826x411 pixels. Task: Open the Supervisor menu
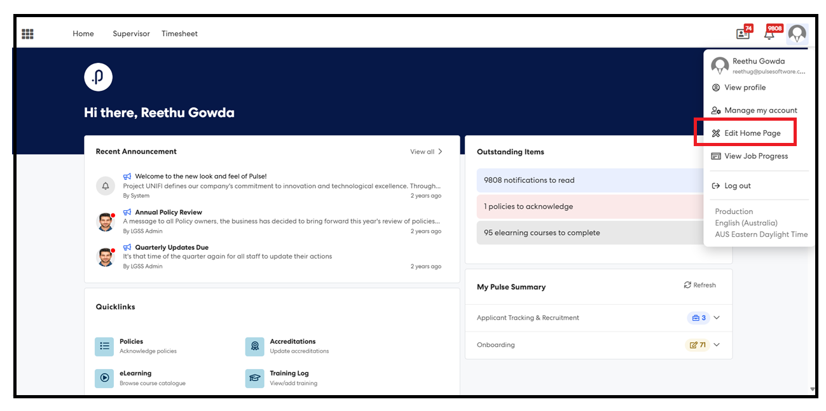131,34
